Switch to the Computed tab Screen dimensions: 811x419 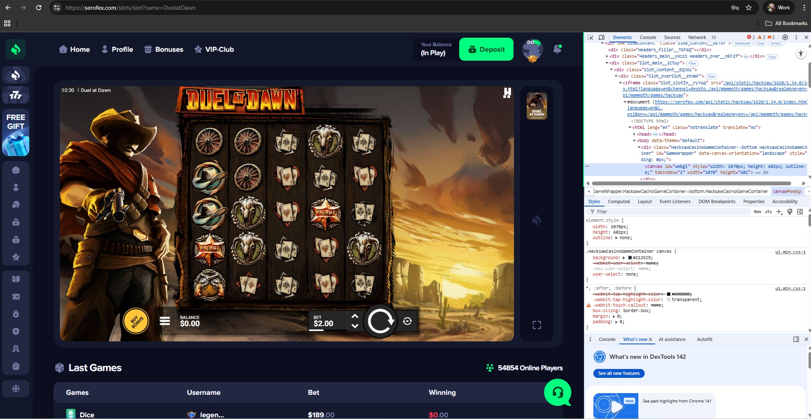point(618,201)
